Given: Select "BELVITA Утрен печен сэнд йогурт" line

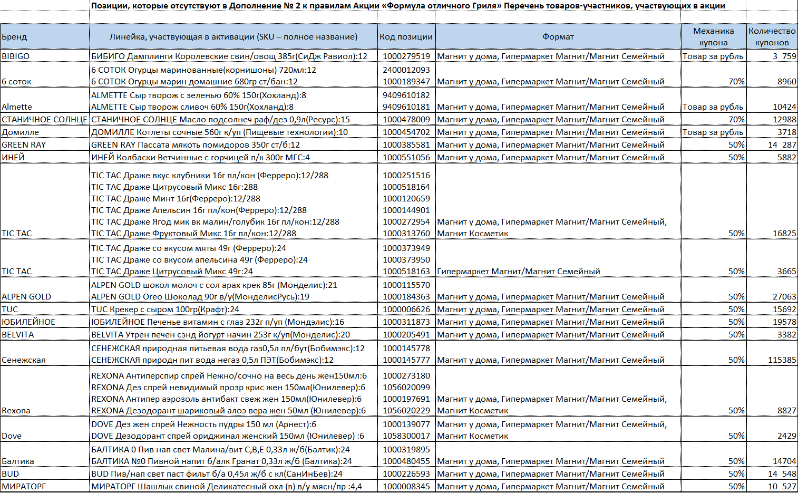Looking at the screenshot, I should [x=220, y=334].
